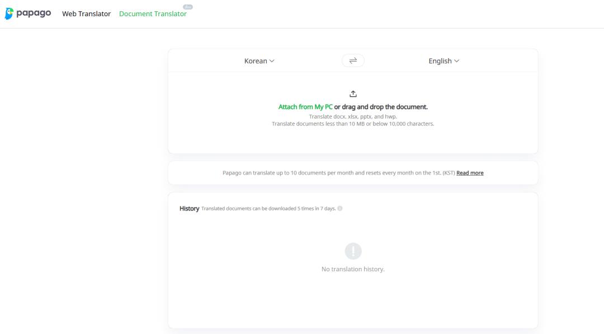This screenshot has width=604, height=334.
Task: Click the Papago parrot logo icon
Action: (9, 13)
